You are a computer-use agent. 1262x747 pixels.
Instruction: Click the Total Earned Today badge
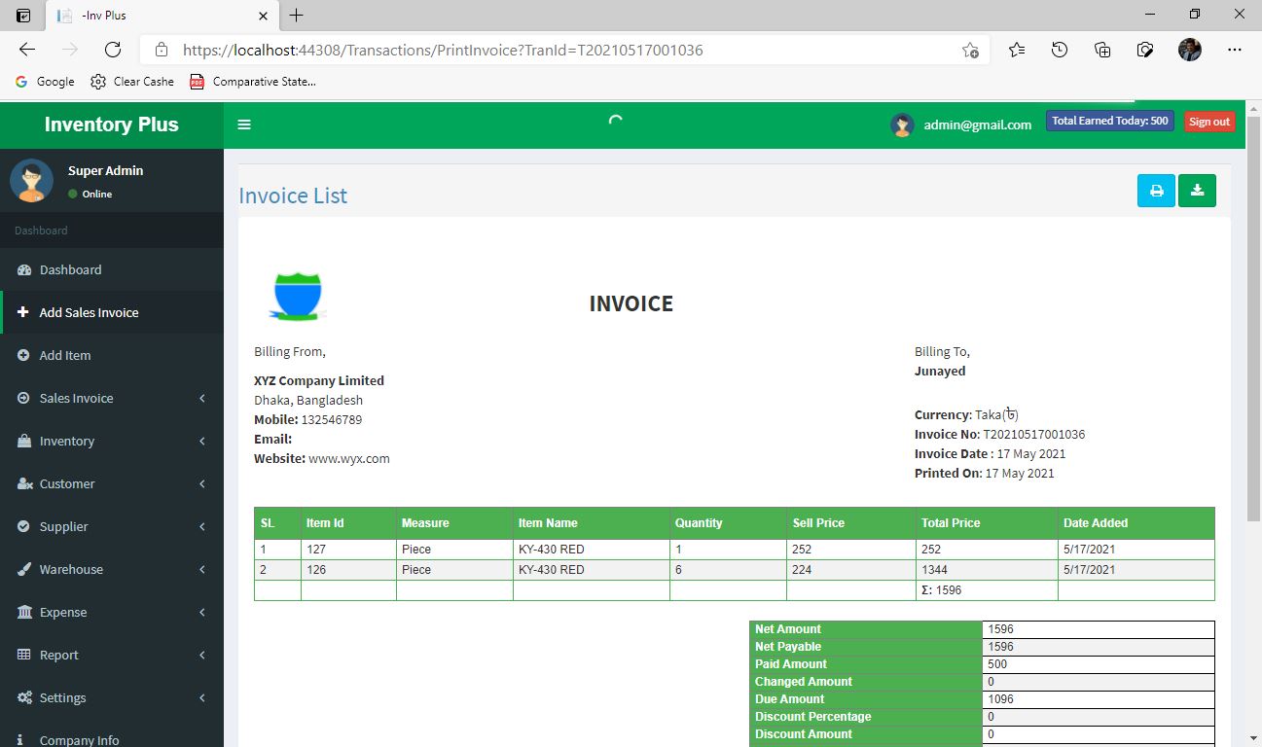[1109, 120]
